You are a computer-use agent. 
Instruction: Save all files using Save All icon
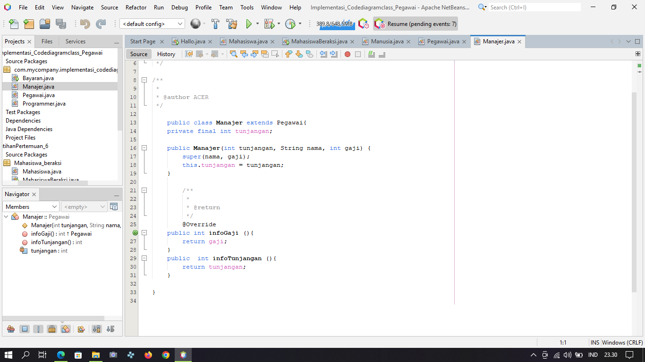coord(61,24)
